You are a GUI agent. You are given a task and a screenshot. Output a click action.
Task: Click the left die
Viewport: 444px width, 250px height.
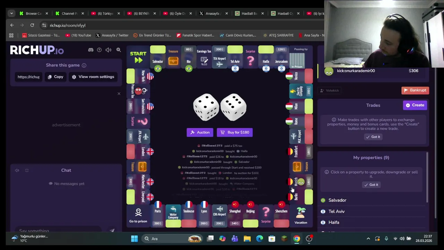tap(206, 107)
